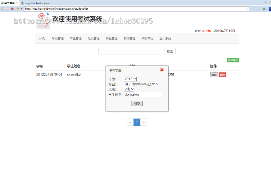This screenshot has height=193, width=271.
Task: Click the green arrow to load the URL
Action: coord(264,9)
